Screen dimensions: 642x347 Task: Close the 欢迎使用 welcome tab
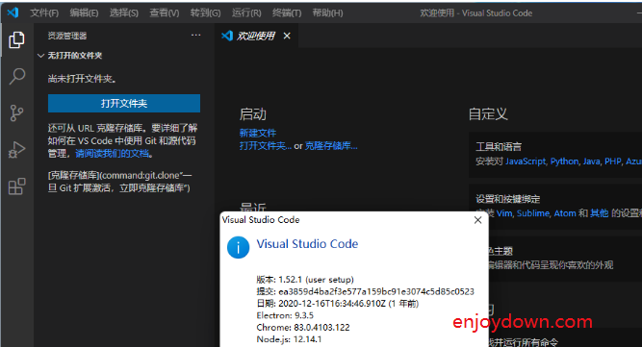pyautogui.click(x=287, y=36)
